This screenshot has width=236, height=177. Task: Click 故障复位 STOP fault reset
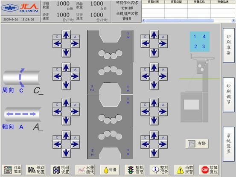(x=209, y=170)
